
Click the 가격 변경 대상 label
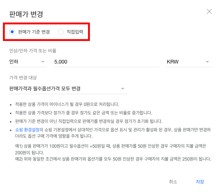(23, 78)
